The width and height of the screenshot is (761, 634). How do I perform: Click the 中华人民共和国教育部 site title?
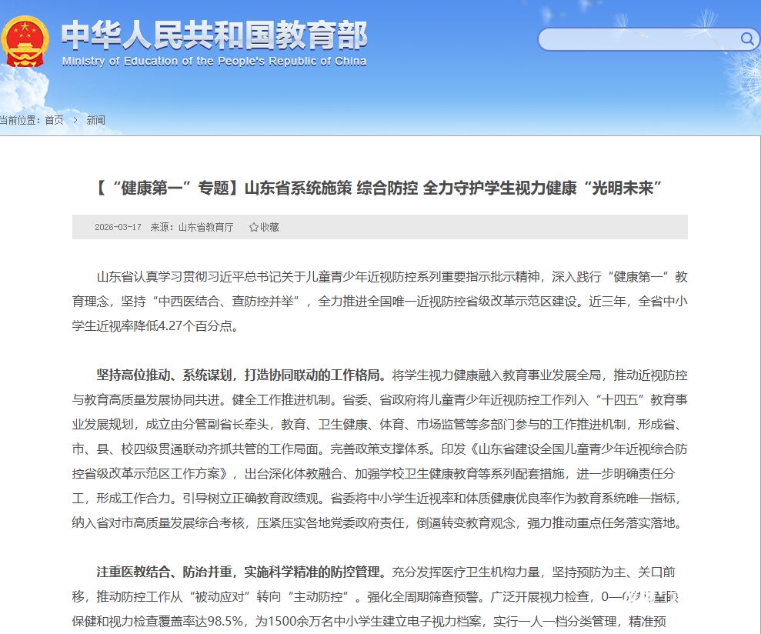tap(214, 35)
